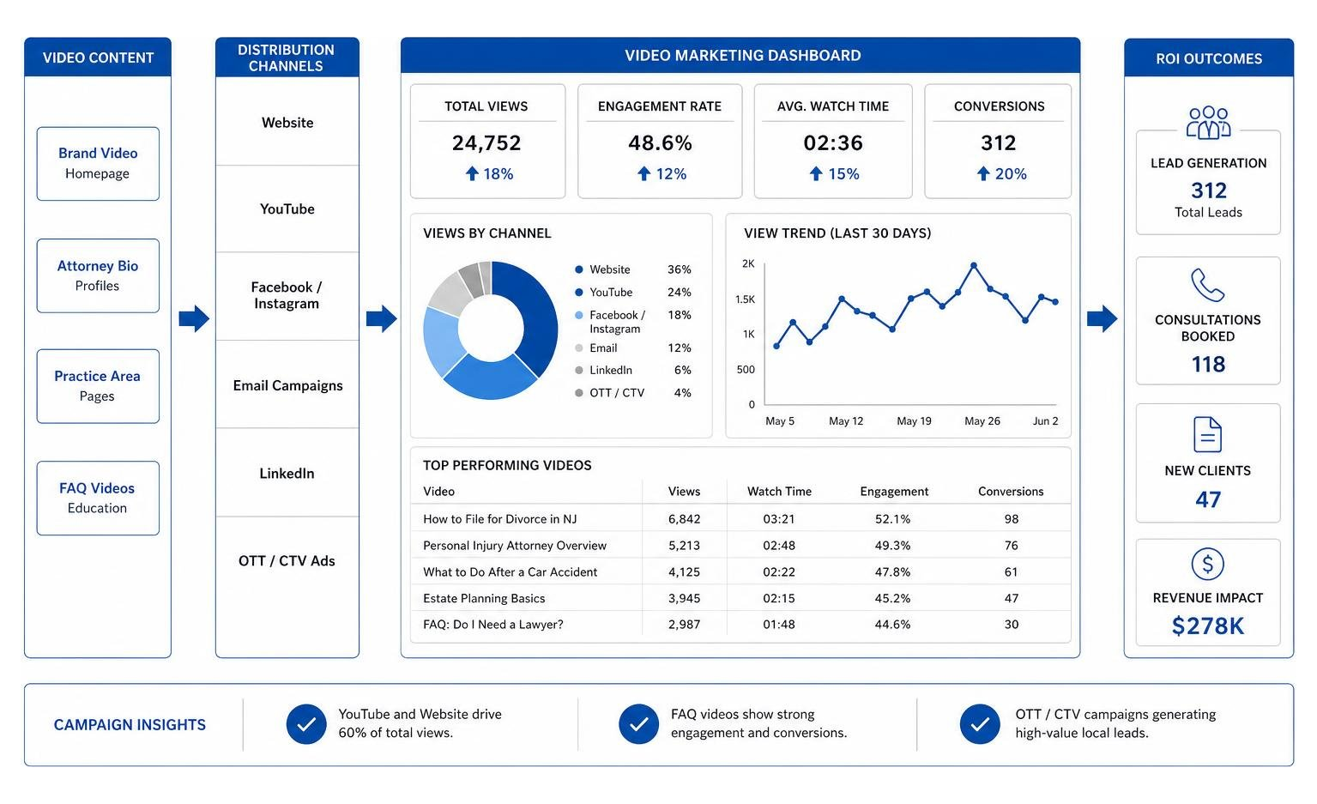Click the "Personal Injury Attorney Overview" video title
Image resolution: width=1317 pixels, height=804 pixels.
click(x=515, y=546)
